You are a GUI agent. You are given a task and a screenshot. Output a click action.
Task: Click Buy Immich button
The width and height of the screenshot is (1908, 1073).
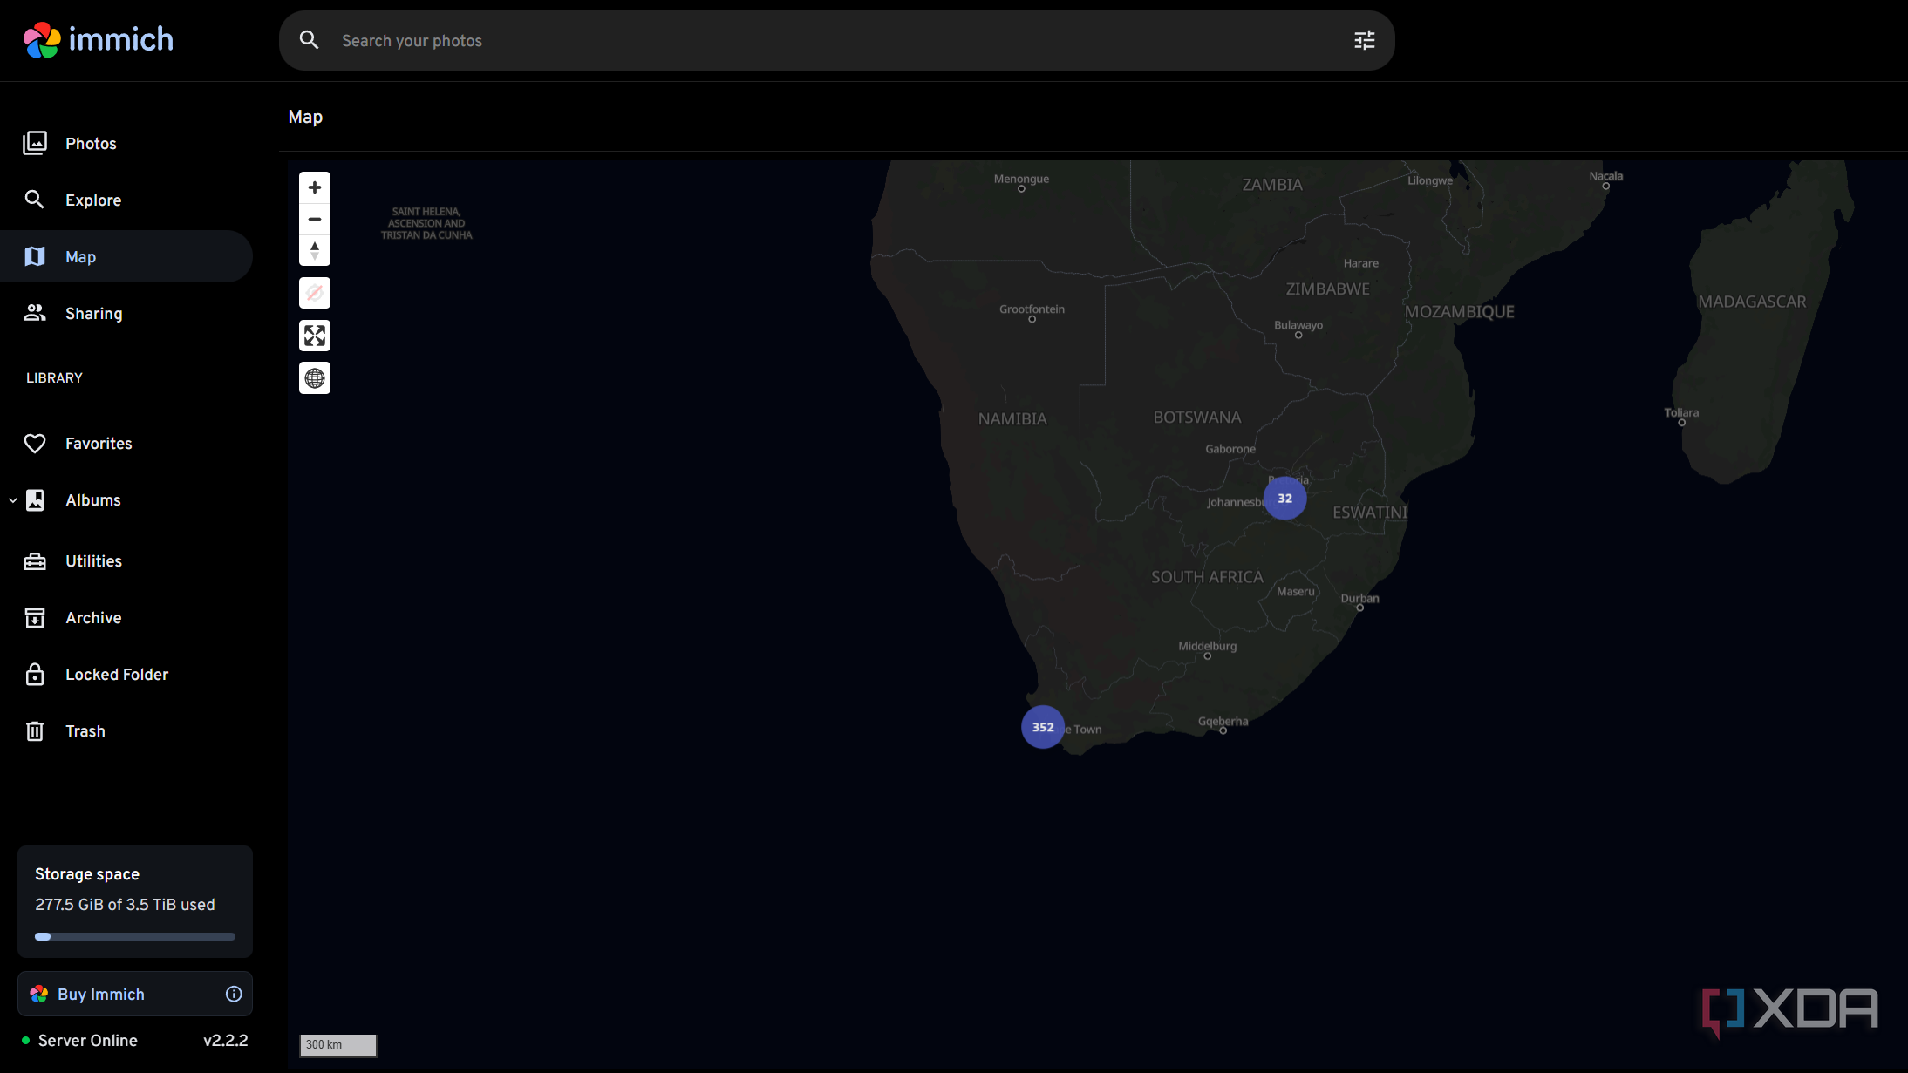pos(135,994)
